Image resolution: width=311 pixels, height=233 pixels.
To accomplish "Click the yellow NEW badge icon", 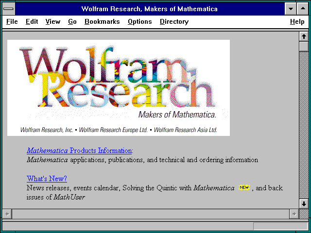I will 244,187.
